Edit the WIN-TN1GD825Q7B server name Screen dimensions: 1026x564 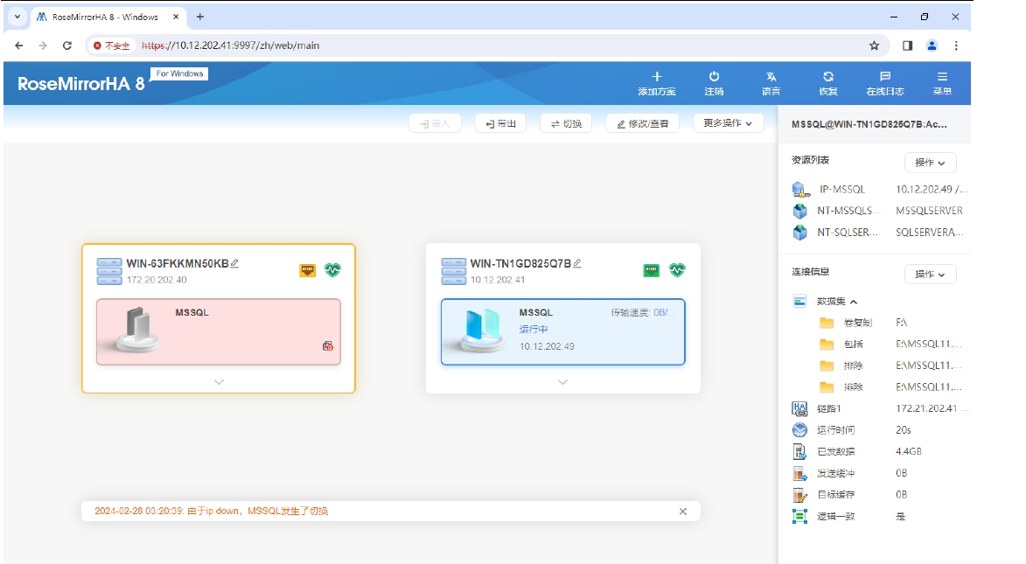(577, 263)
